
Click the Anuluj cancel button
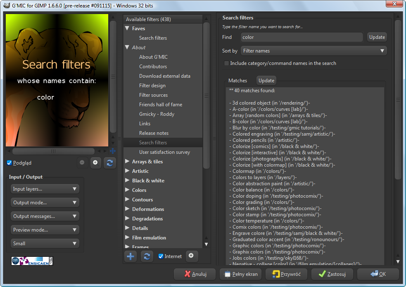pos(195,274)
